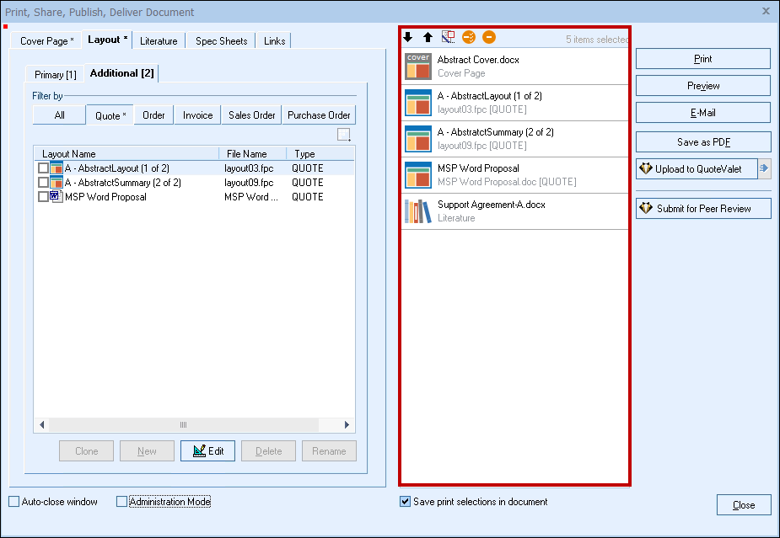Click the orange minus remove icon
Viewport: 780px width, 538px height.
[489, 38]
